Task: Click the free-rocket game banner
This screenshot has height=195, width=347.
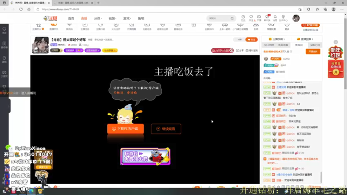Action: [x=145, y=156]
